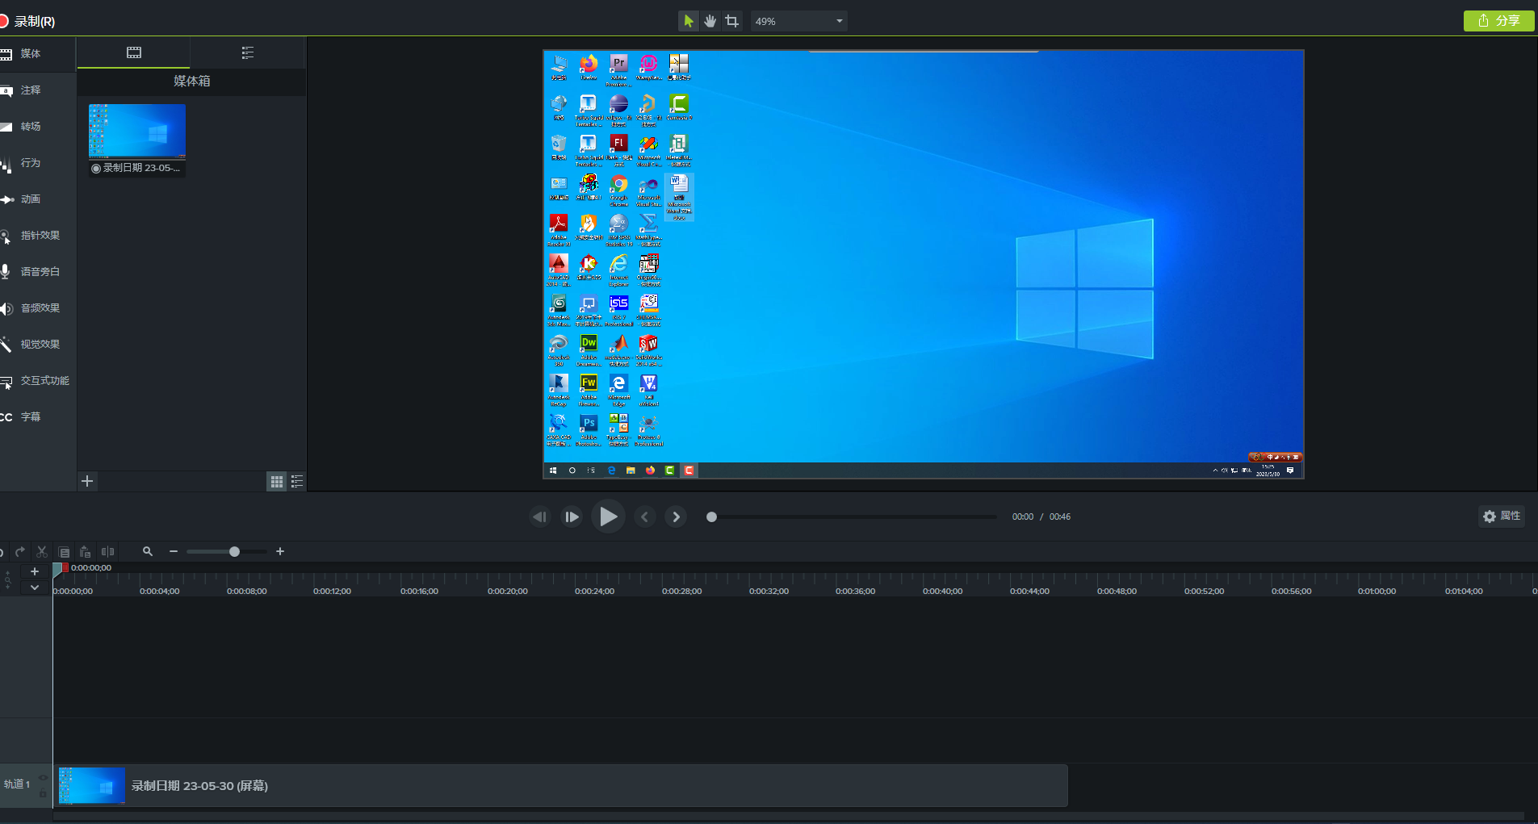Open the 属性 properties panel

click(1502, 516)
